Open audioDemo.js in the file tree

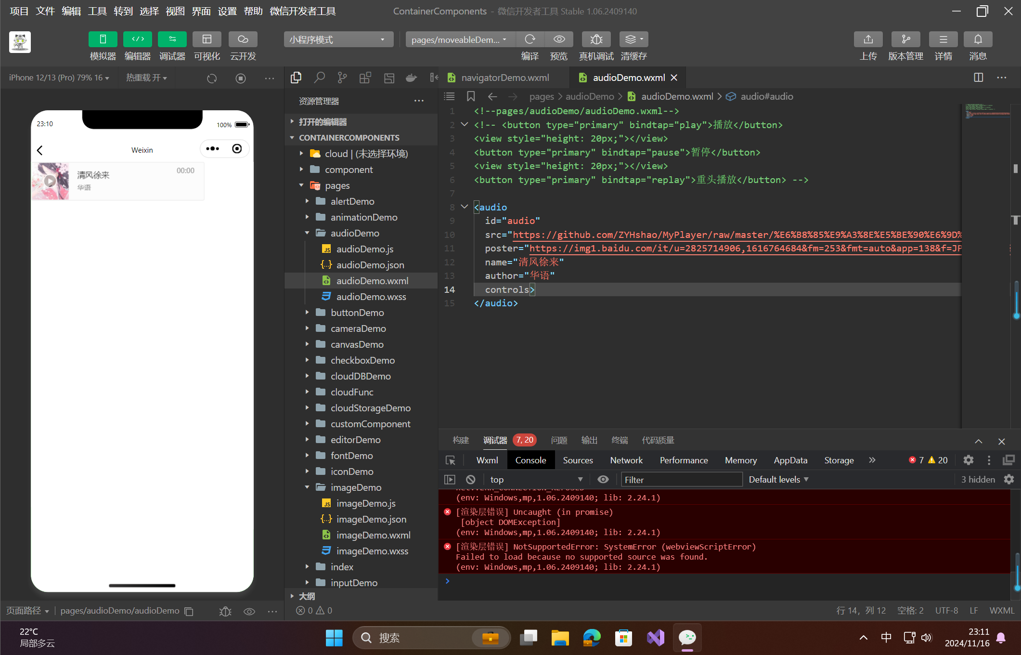[x=364, y=249]
